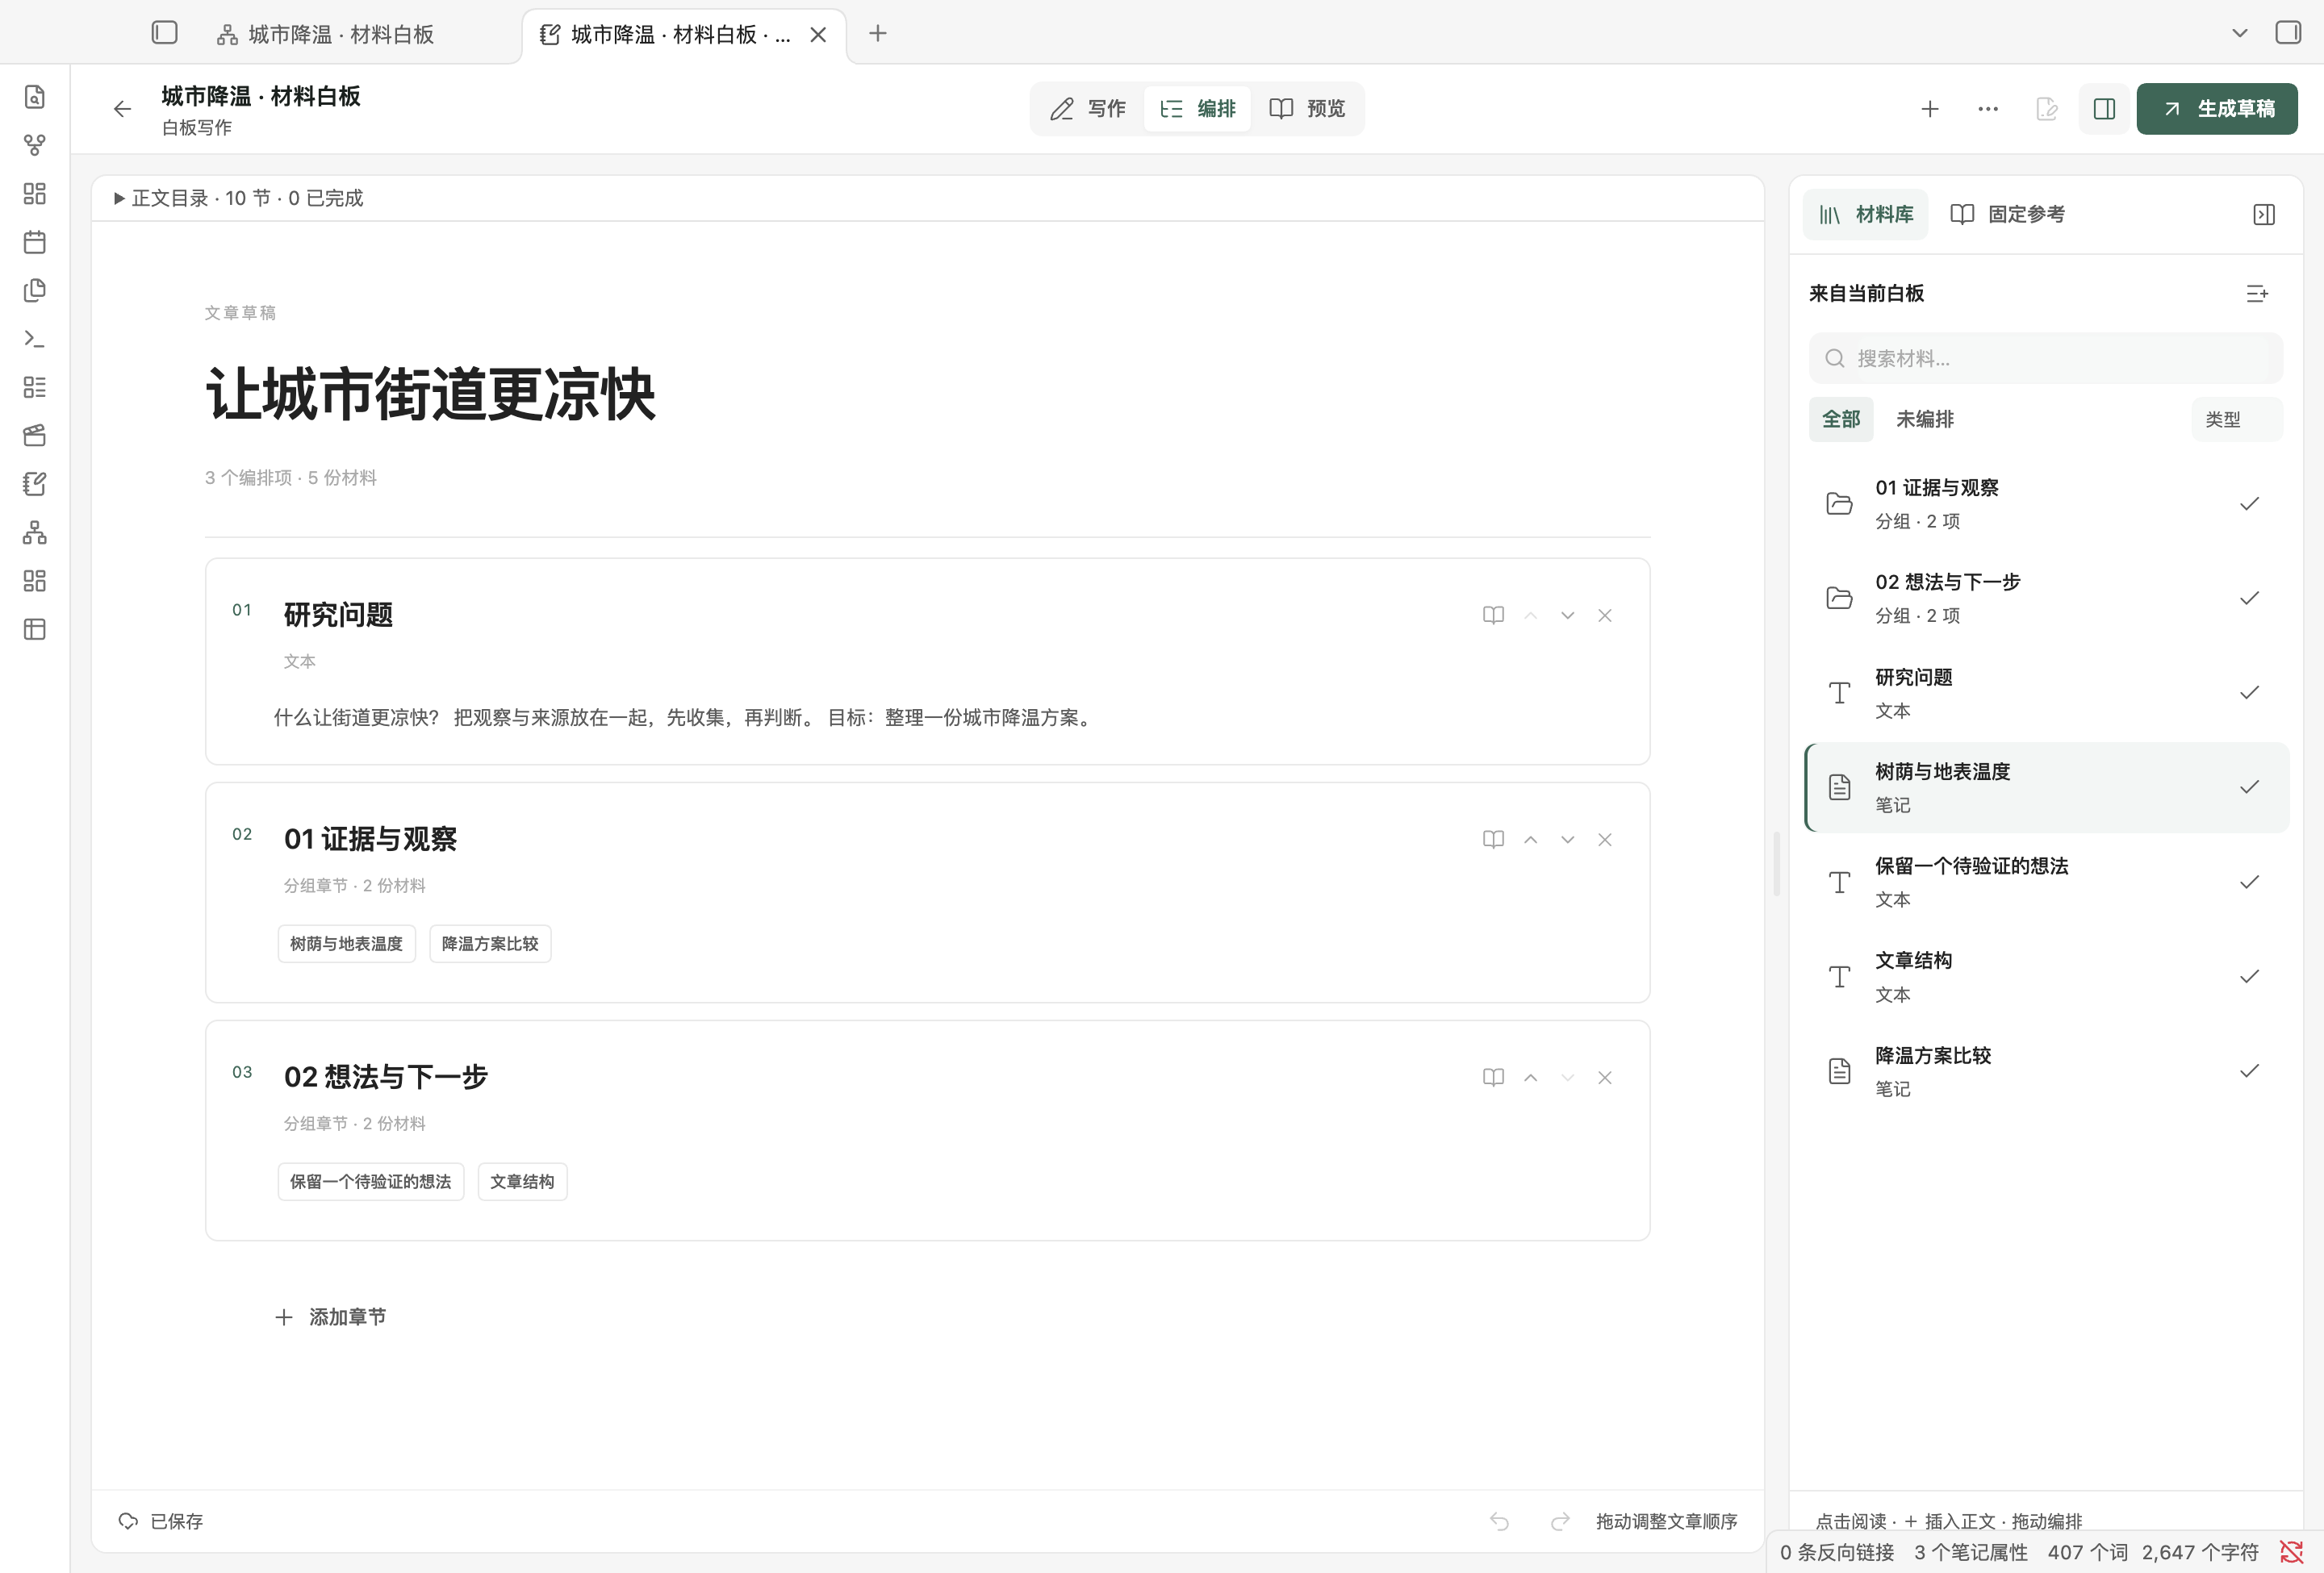2324x1573 pixels.
Task: Toggle checkmark for 研究问题 material
Action: (2249, 693)
